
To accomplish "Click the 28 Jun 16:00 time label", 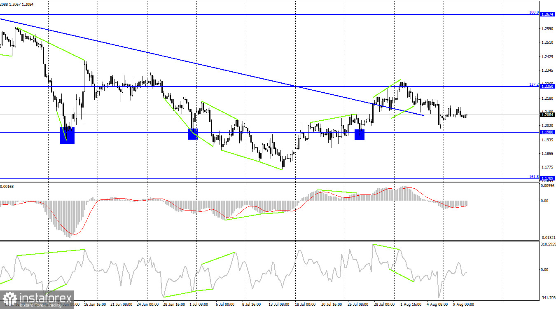I will pos(175,305).
